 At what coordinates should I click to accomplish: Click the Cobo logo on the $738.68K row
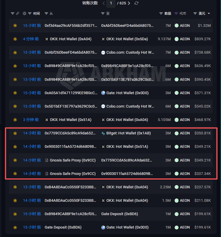[103, 53]
